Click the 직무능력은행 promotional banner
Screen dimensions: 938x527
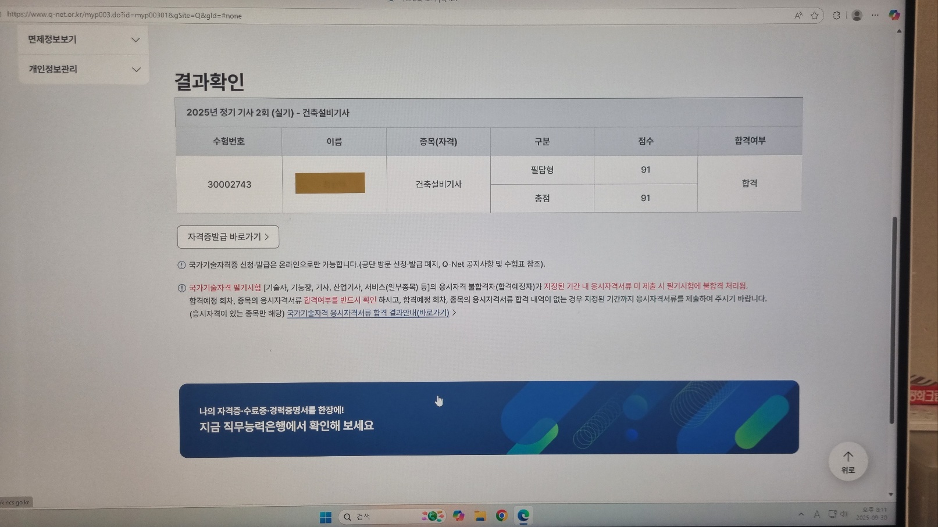[488, 418]
